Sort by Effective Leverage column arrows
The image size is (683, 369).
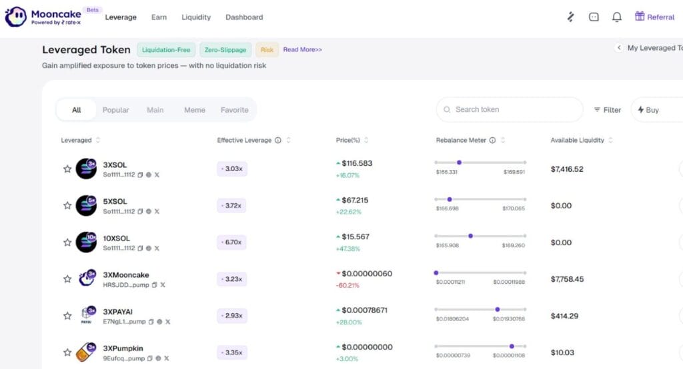tap(288, 140)
